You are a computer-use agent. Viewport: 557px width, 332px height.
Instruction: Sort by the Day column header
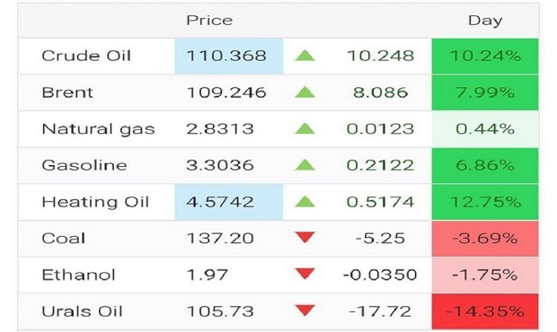point(485,21)
